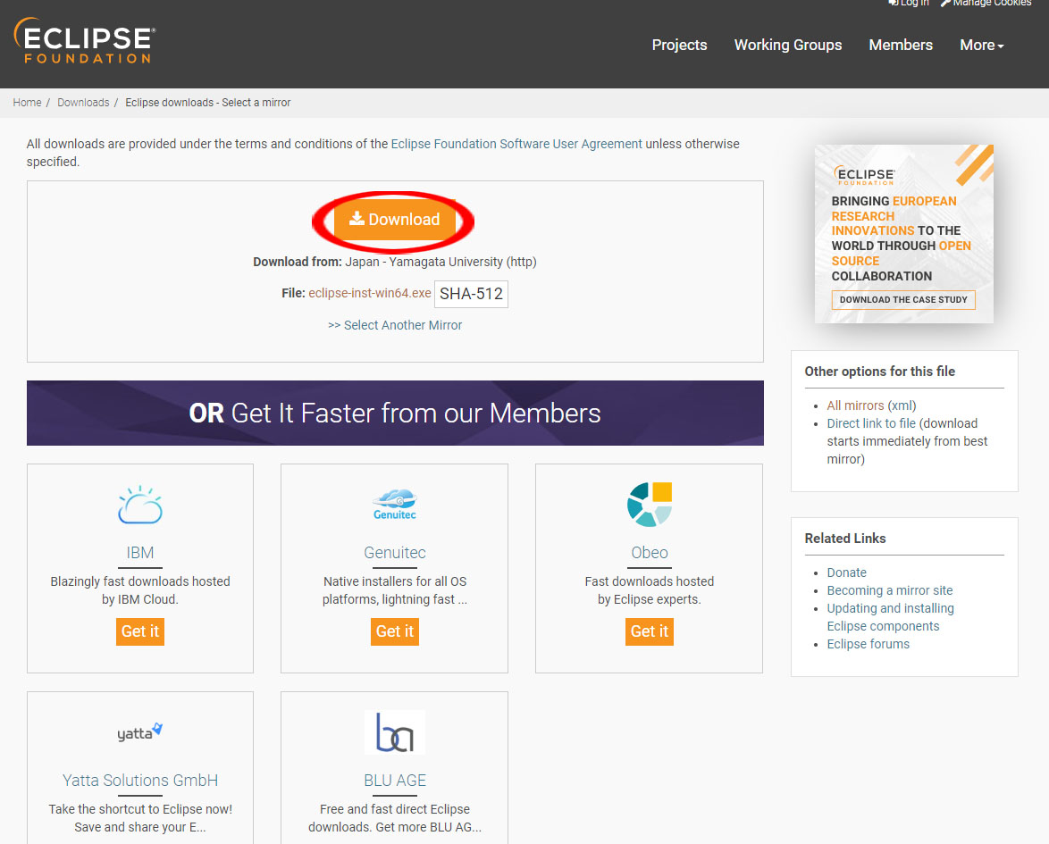1049x844 pixels.
Task: Click the Obeo logo
Action: (650, 505)
